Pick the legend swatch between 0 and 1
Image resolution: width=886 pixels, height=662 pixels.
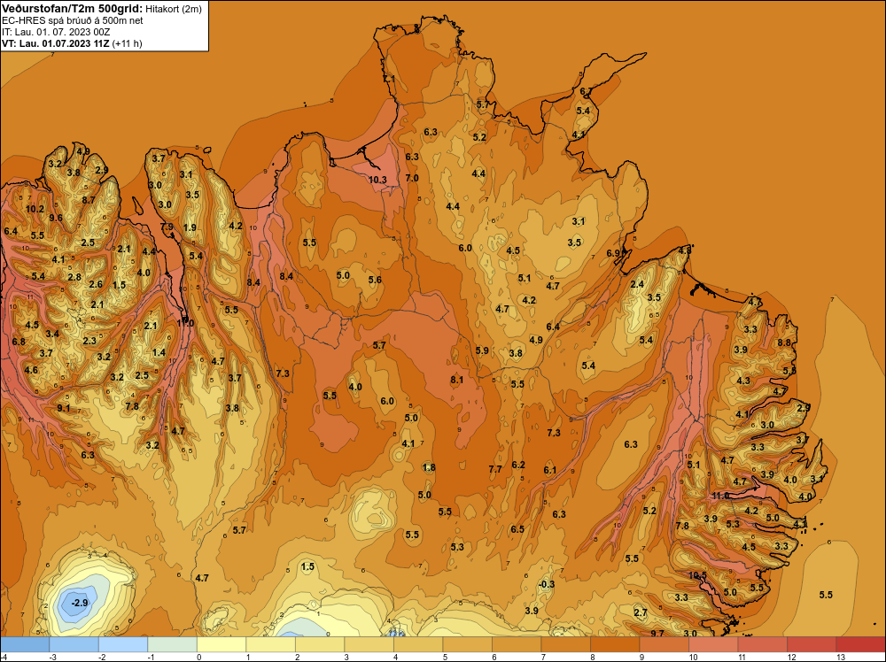point(221,644)
